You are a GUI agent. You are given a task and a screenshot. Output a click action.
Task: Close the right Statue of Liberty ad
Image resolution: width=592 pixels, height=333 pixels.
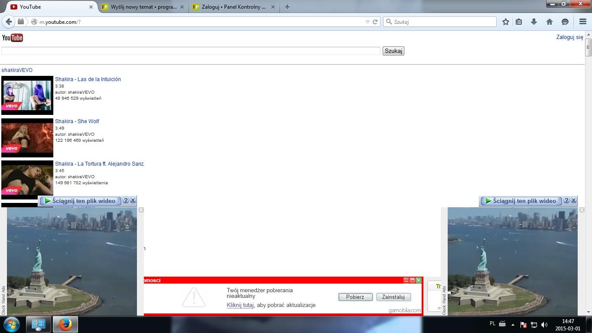click(x=582, y=210)
